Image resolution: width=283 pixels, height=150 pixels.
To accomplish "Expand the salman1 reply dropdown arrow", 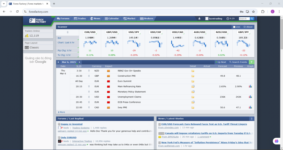I will [88, 131].
